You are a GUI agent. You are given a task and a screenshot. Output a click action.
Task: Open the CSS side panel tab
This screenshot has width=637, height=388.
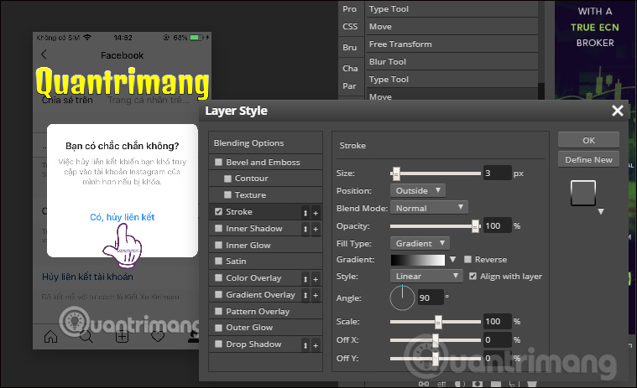click(350, 27)
